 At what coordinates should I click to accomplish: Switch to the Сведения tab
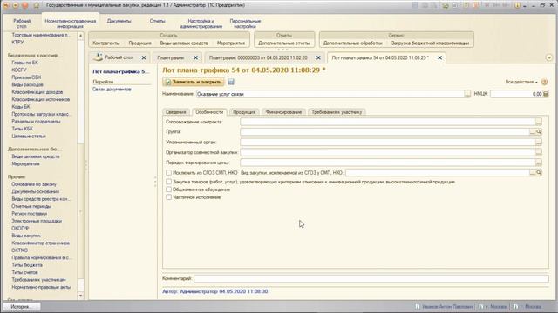click(176, 112)
